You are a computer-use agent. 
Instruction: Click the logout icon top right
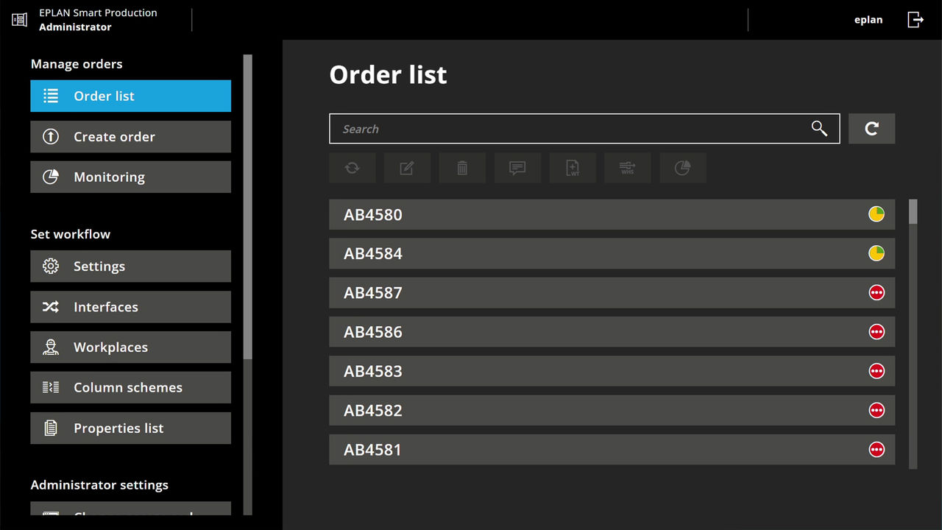[915, 20]
